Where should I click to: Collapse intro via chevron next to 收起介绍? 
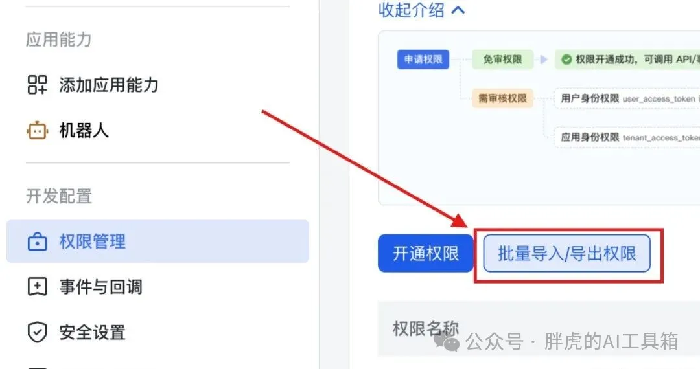[x=458, y=10]
